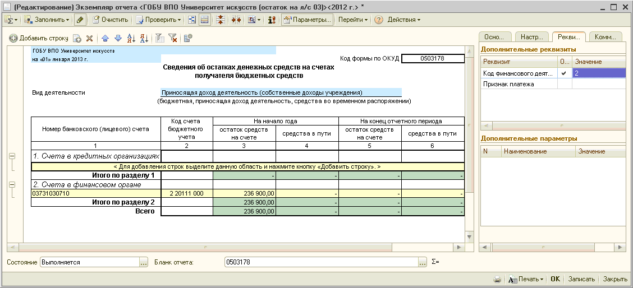The width and height of the screenshot is (633, 288).
Task: Click the help question mark icon
Action: pos(379,20)
